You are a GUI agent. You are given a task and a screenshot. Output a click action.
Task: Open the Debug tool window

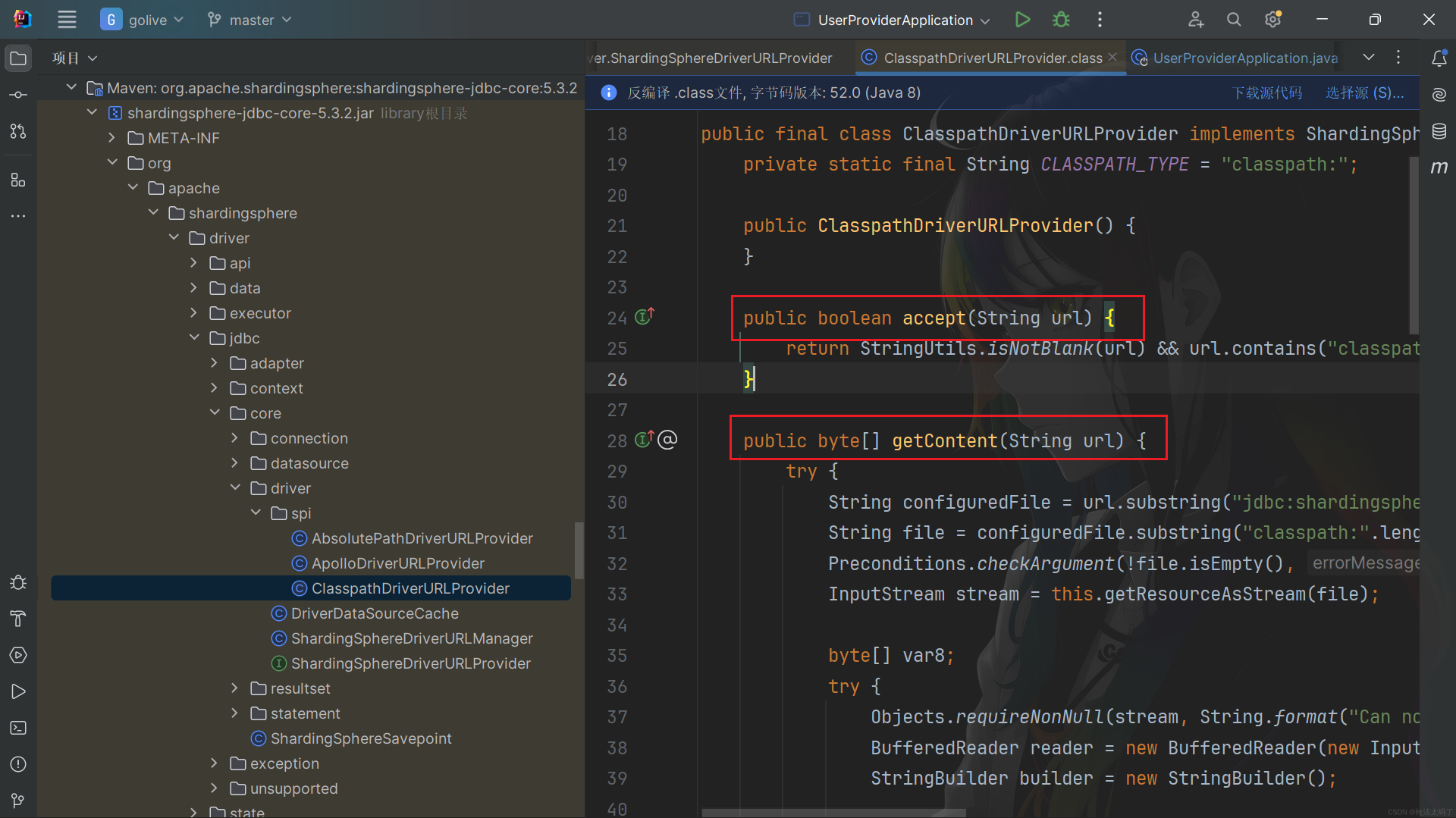pyautogui.click(x=18, y=582)
